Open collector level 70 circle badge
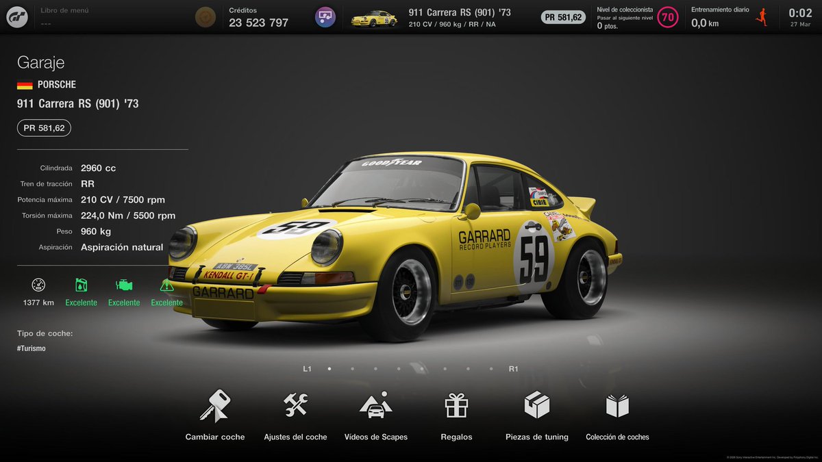Viewport: 822px width, 462px height. (x=667, y=17)
